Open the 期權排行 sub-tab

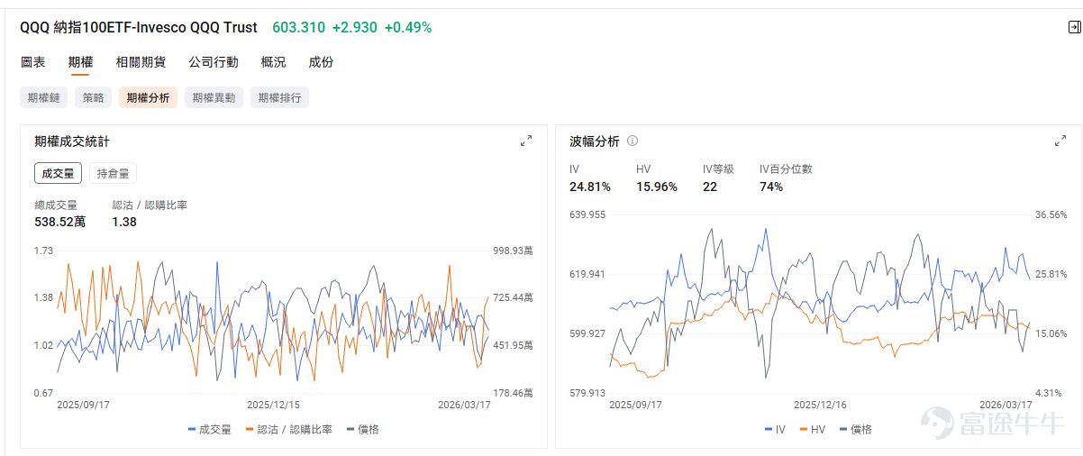tap(279, 97)
